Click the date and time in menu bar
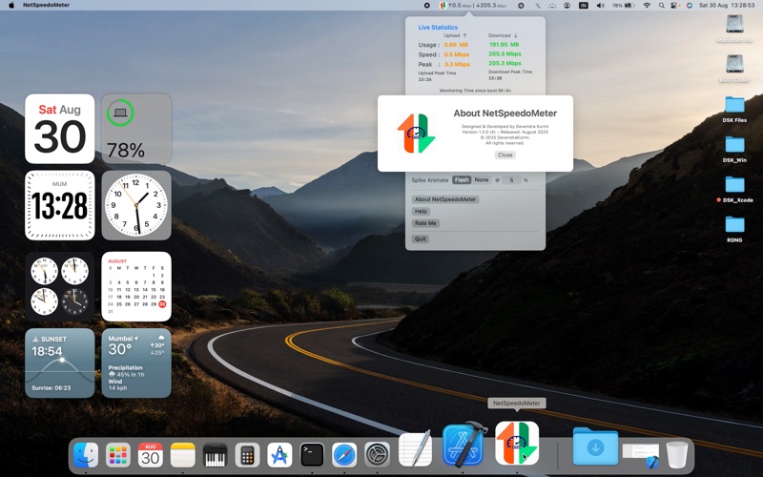 729,6
